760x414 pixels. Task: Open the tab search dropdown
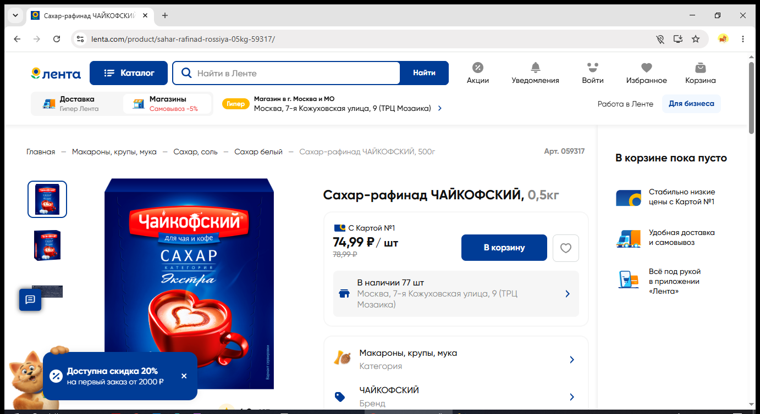tap(15, 15)
